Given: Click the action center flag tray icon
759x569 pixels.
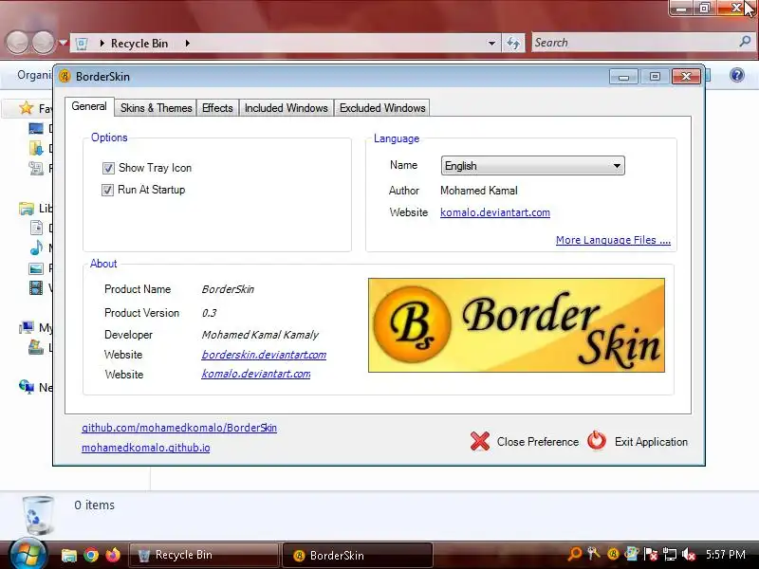Looking at the screenshot, I should (x=651, y=555).
